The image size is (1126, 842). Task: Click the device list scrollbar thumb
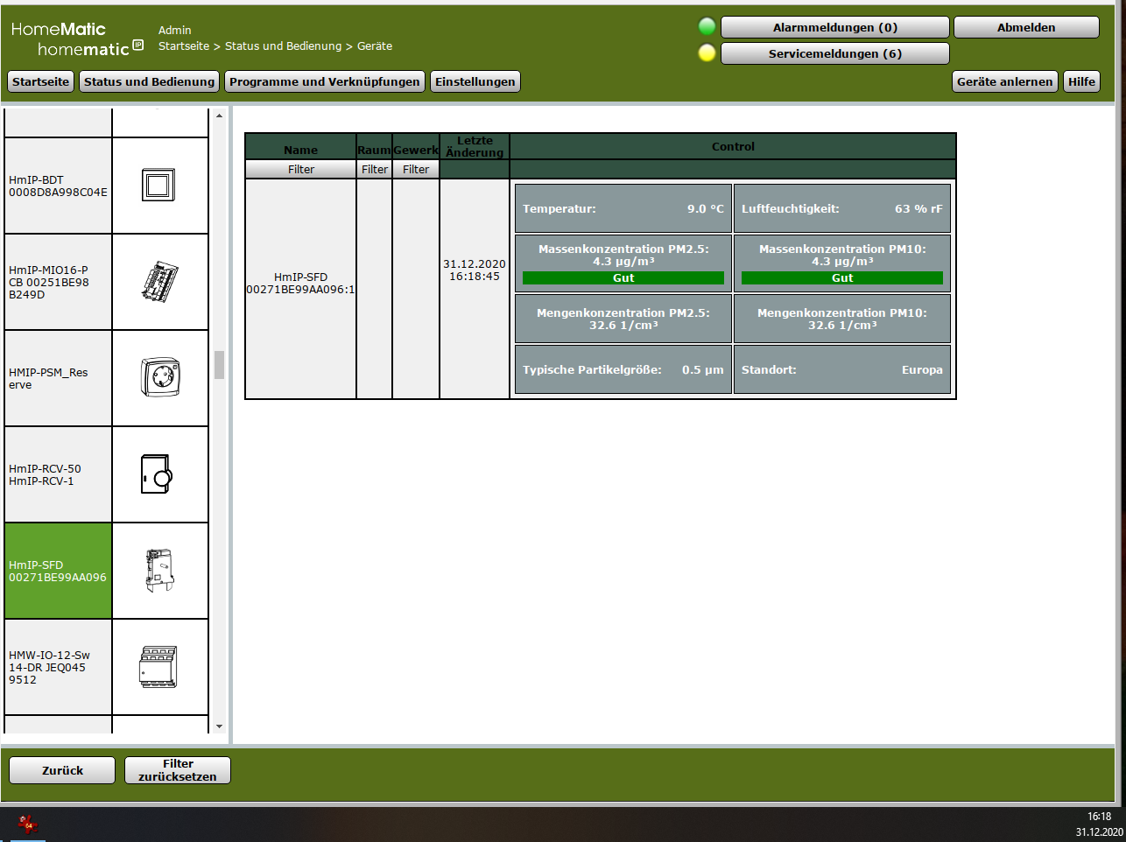(x=219, y=365)
